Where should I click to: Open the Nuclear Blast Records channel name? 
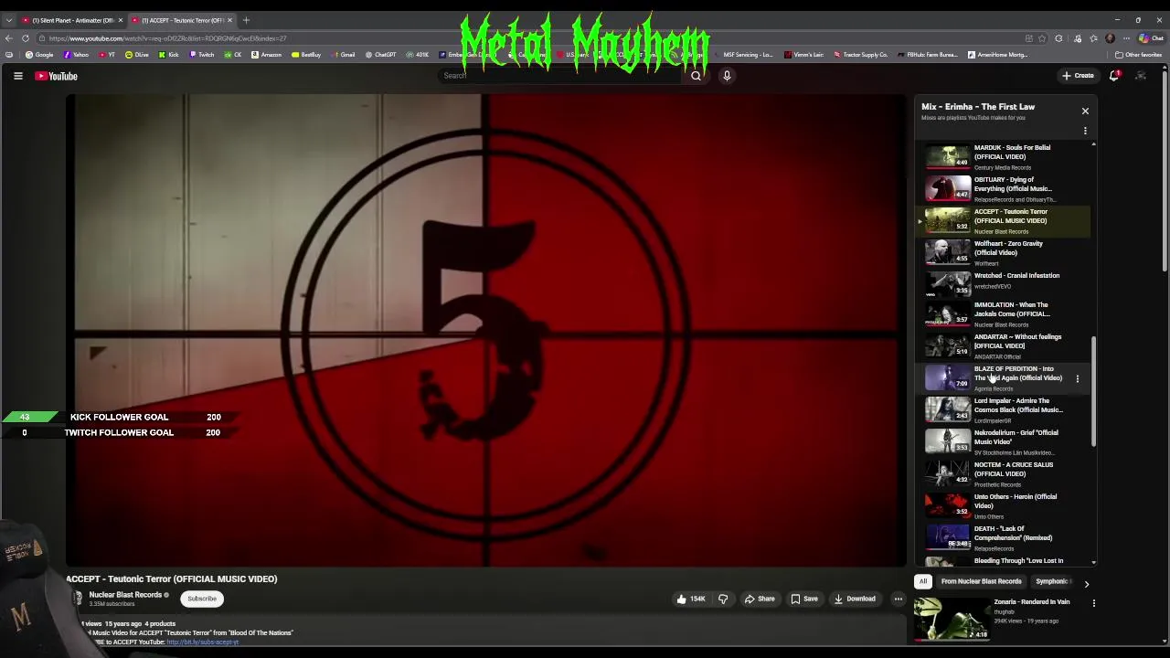click(125, 595)
